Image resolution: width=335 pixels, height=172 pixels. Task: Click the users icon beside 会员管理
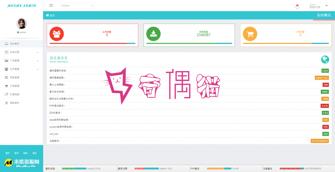click(x=7, y=69)
